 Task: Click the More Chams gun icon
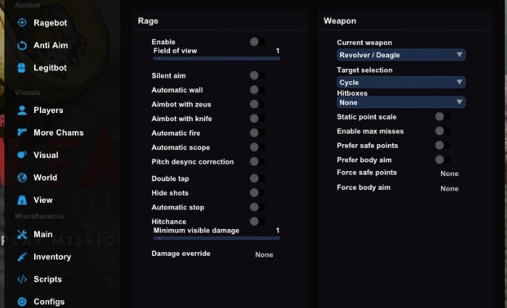22,133
